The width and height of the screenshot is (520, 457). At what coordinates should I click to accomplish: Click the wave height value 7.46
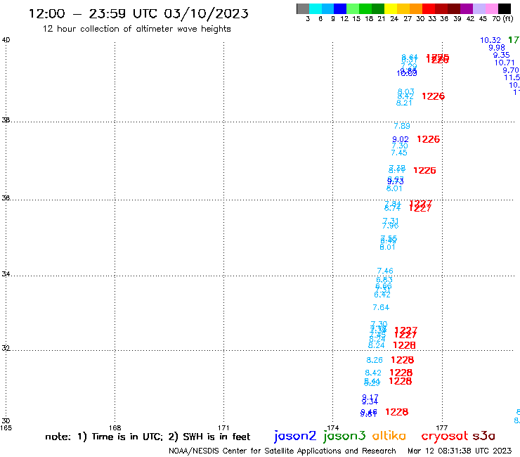tap(385, 271)
